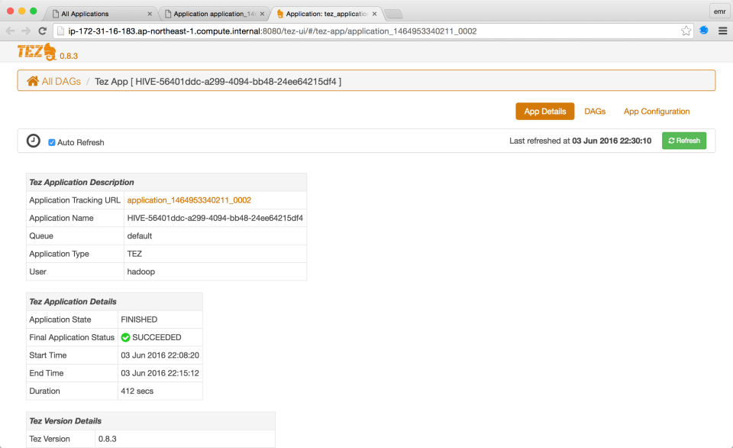Click the blue extension icon in toolbar

tap(703, 31)
